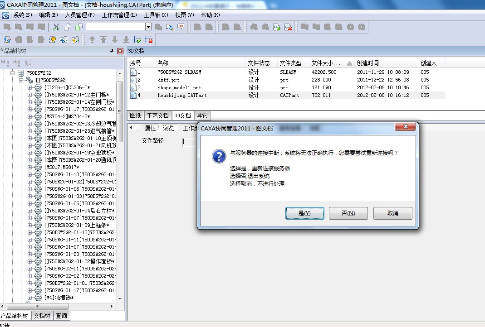Click the grey move-down arrow icon

[x=115, y=40]
